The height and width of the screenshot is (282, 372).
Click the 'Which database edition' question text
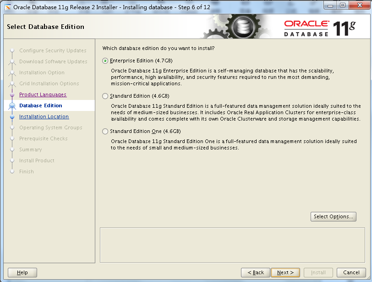pos(159,48)
